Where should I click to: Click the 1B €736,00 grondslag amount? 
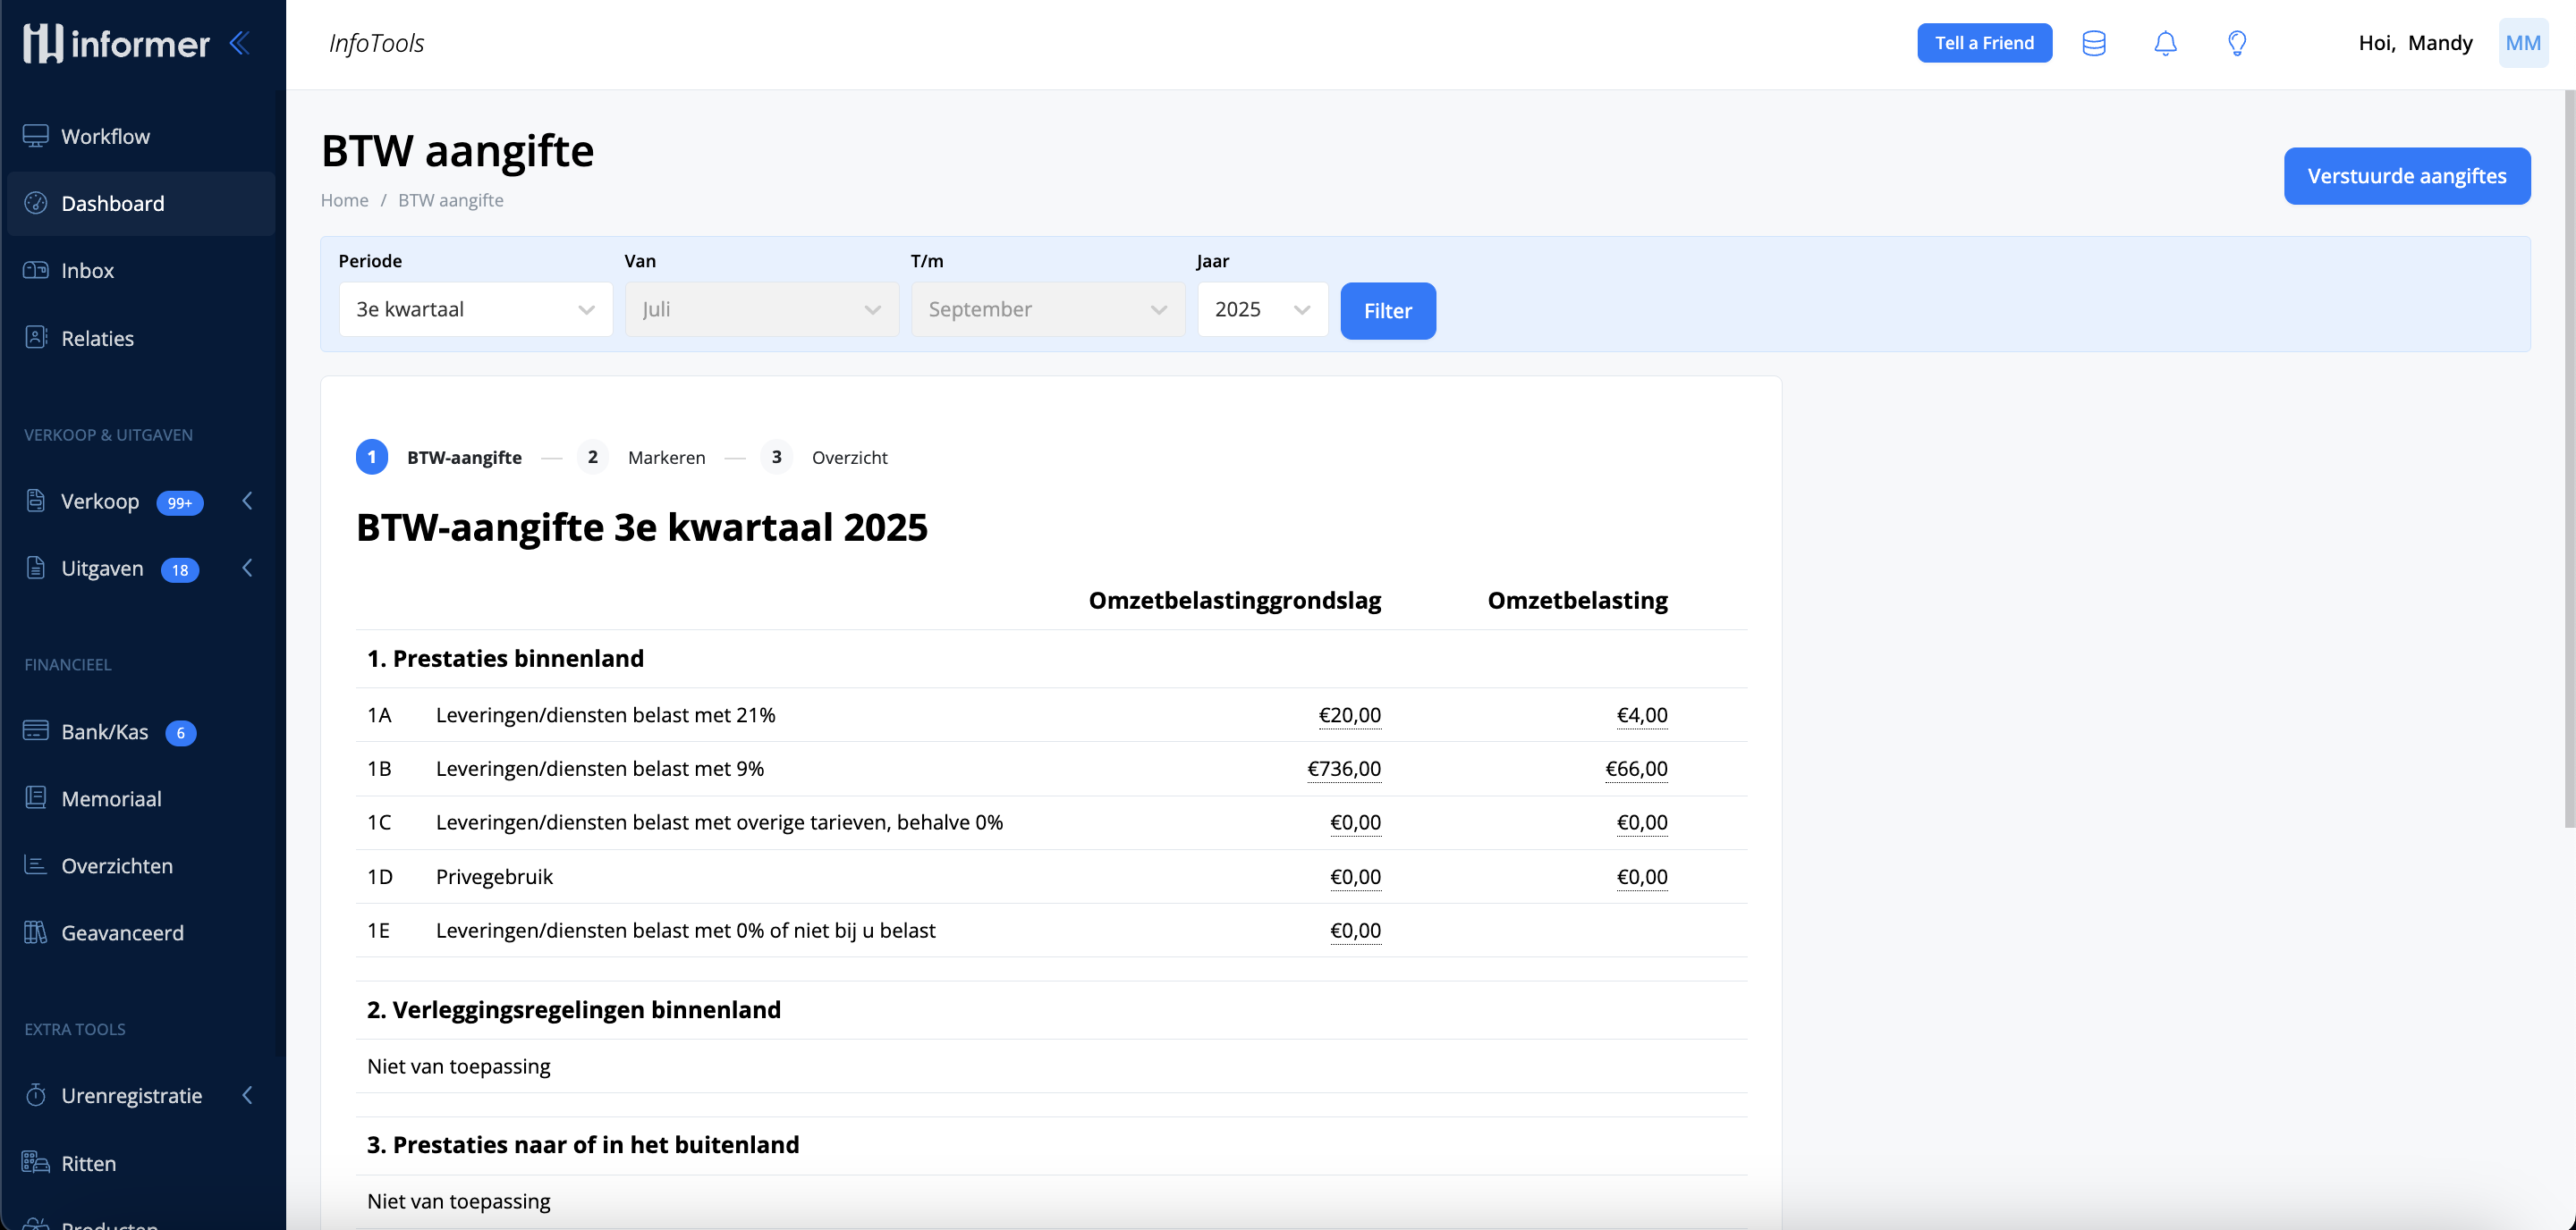[x=1344, y=769]
